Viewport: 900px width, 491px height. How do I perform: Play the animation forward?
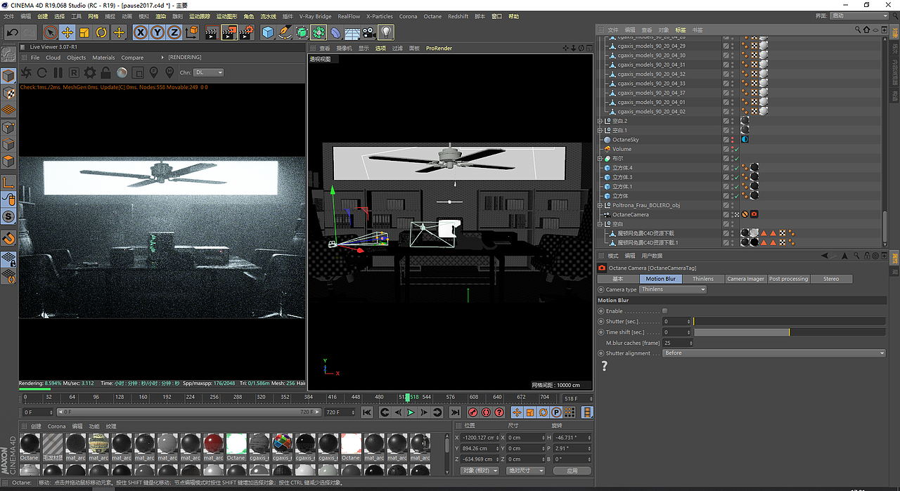click(411, 412)
